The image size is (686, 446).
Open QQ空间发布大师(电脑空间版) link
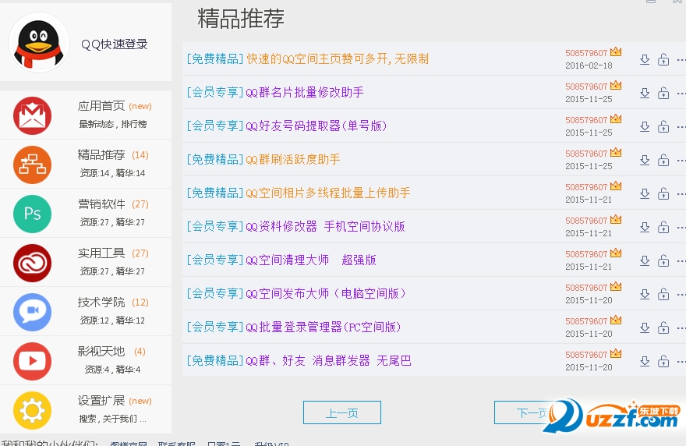pos(326,293)
